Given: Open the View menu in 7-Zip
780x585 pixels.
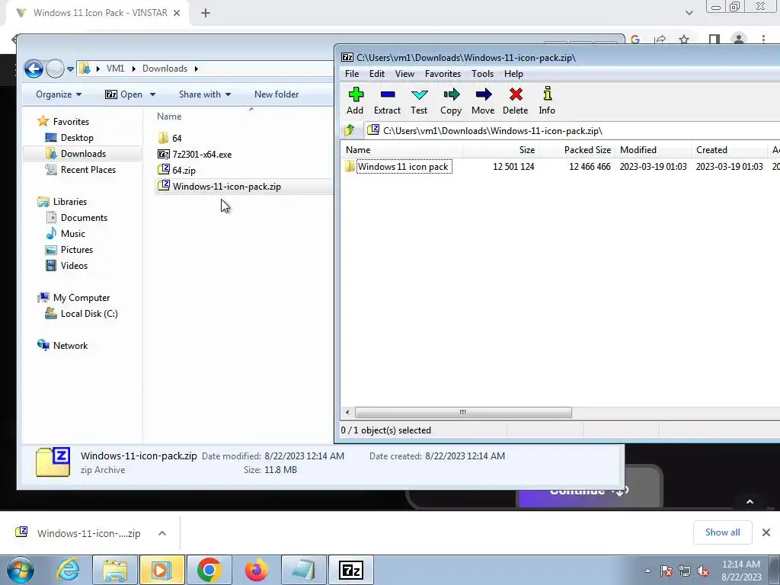Looking at the screenshot, I should (x=404, y=74).
